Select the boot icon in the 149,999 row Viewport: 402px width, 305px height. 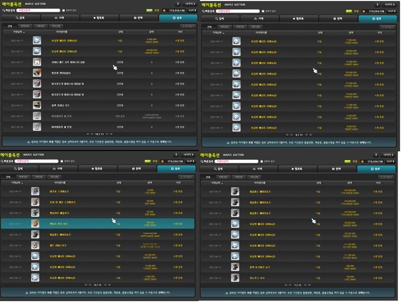pos(235,278)
